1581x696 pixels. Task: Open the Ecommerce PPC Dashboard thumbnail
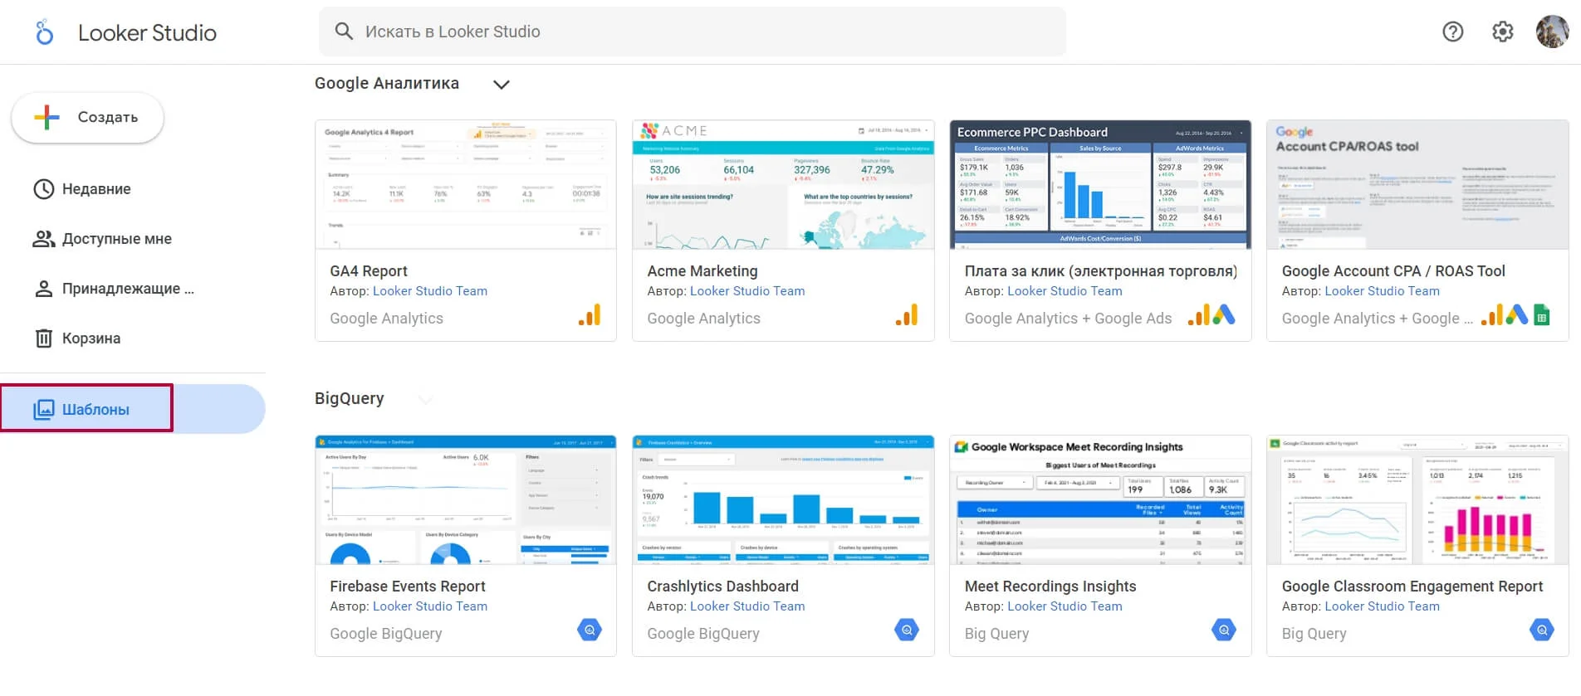[x=1100, y=184]
